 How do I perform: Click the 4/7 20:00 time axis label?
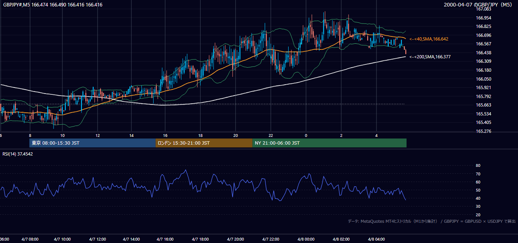[x=235, y=239]
